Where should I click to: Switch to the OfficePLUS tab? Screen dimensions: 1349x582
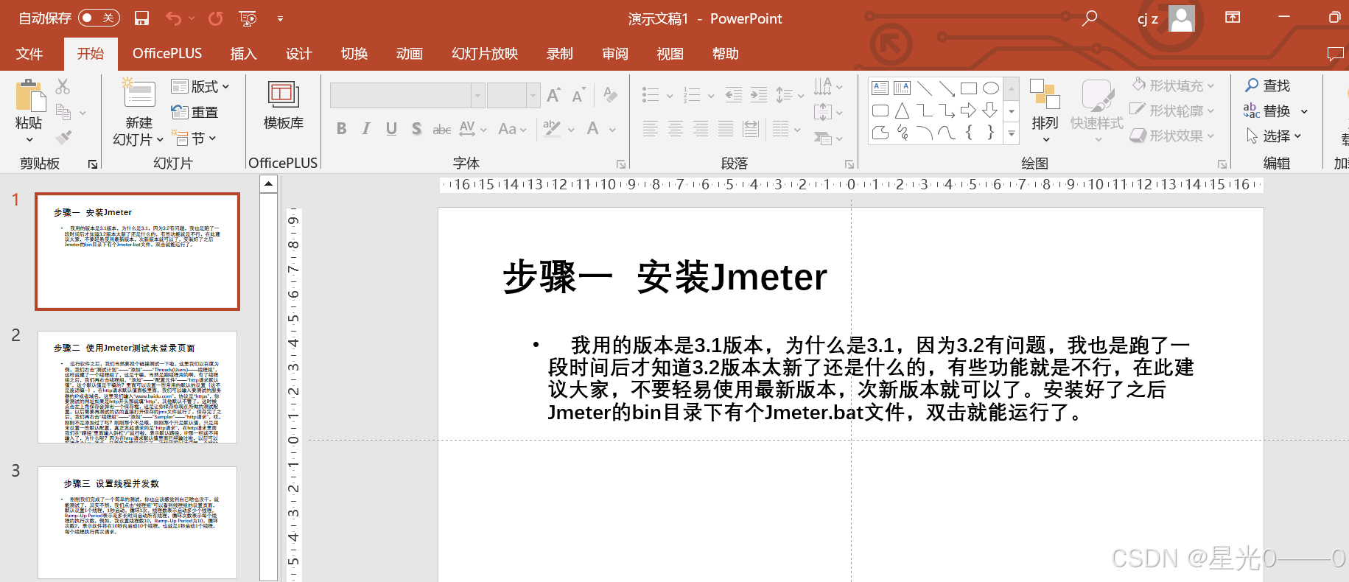[167, 54]
